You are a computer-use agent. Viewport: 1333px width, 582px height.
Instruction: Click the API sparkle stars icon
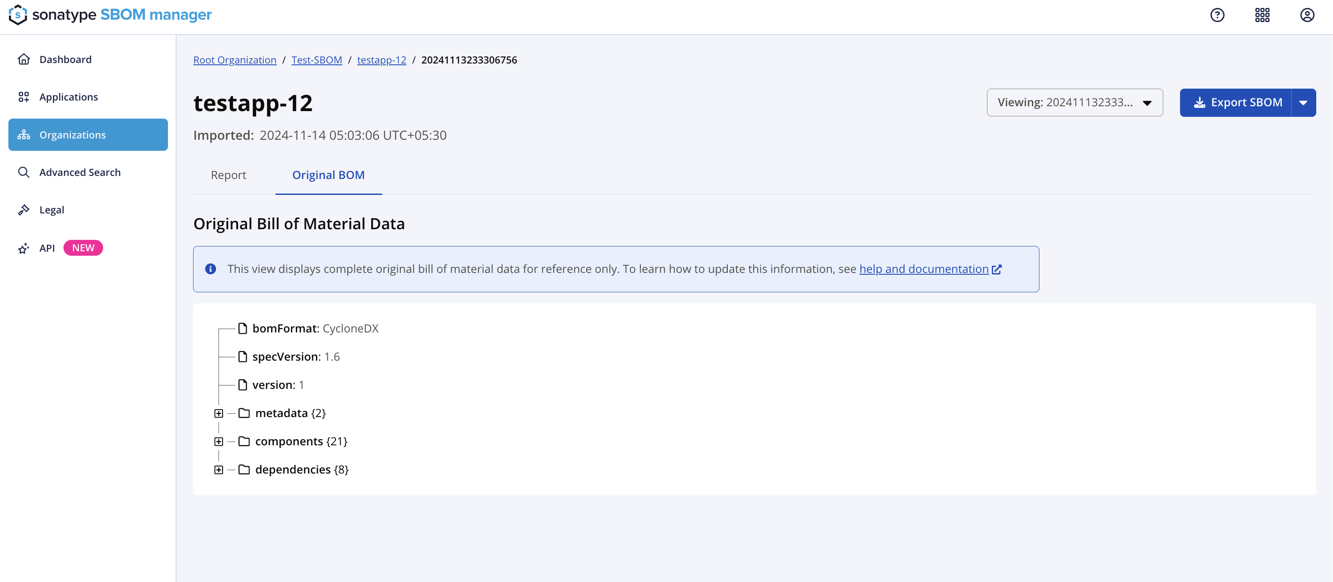coord(24,248)
